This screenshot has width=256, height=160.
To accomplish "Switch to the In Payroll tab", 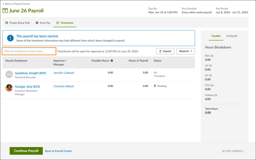I will point(231,36).
